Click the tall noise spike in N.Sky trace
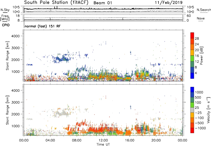211x146 pixels. 57,8
